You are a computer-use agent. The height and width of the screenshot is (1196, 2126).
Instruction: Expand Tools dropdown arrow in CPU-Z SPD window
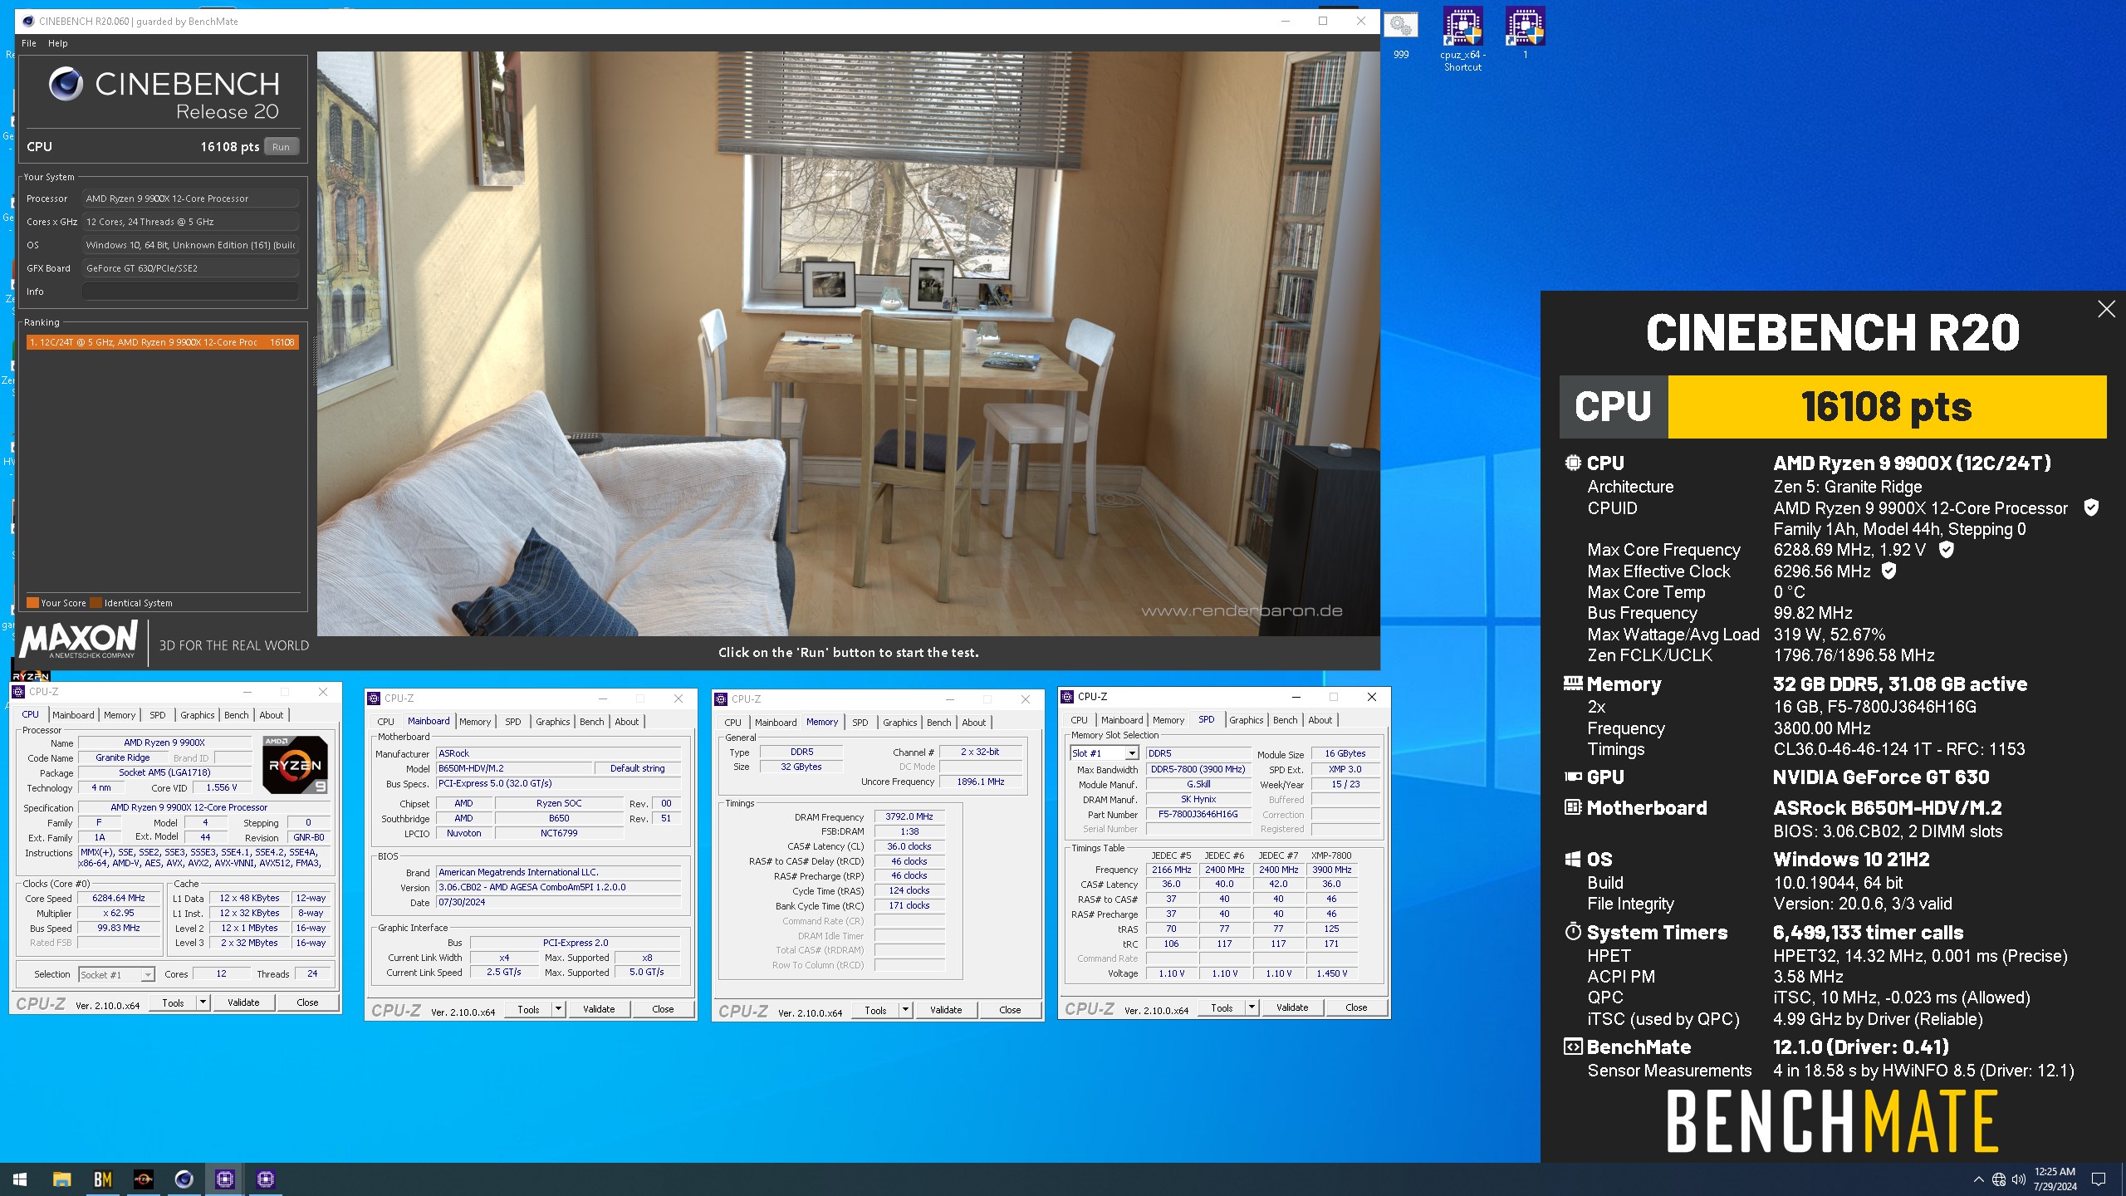(1252, 1007)
